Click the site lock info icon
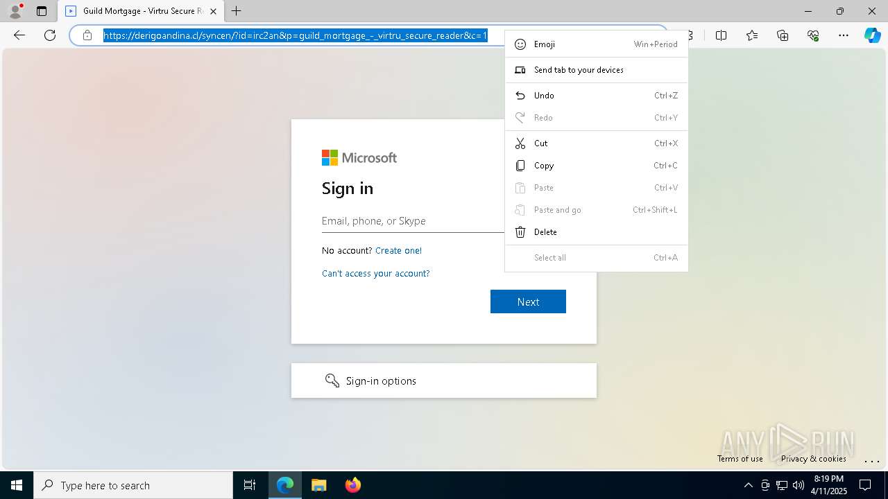 (87, 35)
